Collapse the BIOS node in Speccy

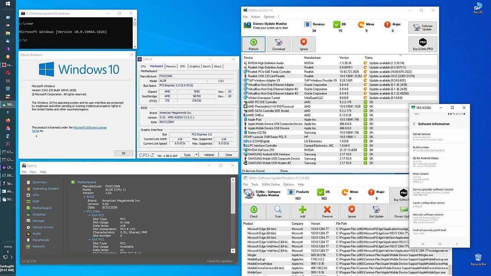84,197
